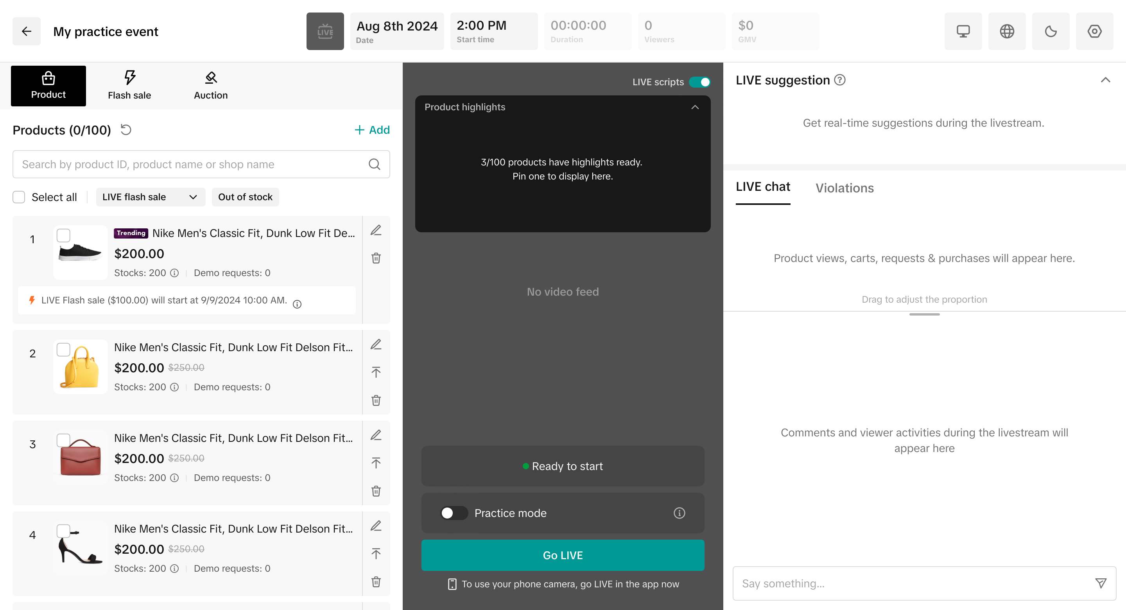Screen dimensions: 1126x610
Task: Collapse Product highlights panel
Action: tap(695, 107)
